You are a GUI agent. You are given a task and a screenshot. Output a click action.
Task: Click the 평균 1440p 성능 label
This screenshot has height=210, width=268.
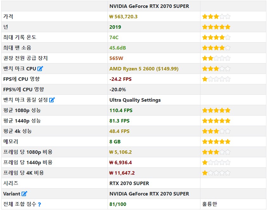22,121
